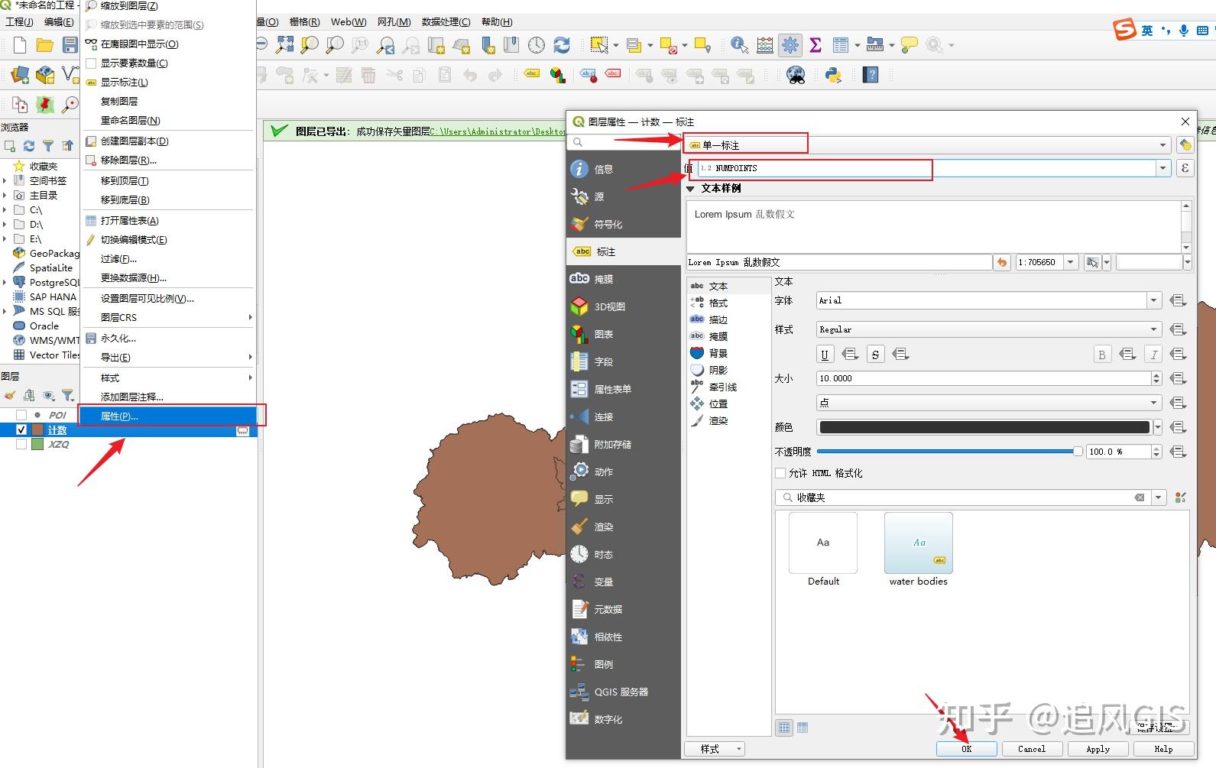1216x768 pixels.
Task: Click the Apply button
Action: (x=1098, y=749)
